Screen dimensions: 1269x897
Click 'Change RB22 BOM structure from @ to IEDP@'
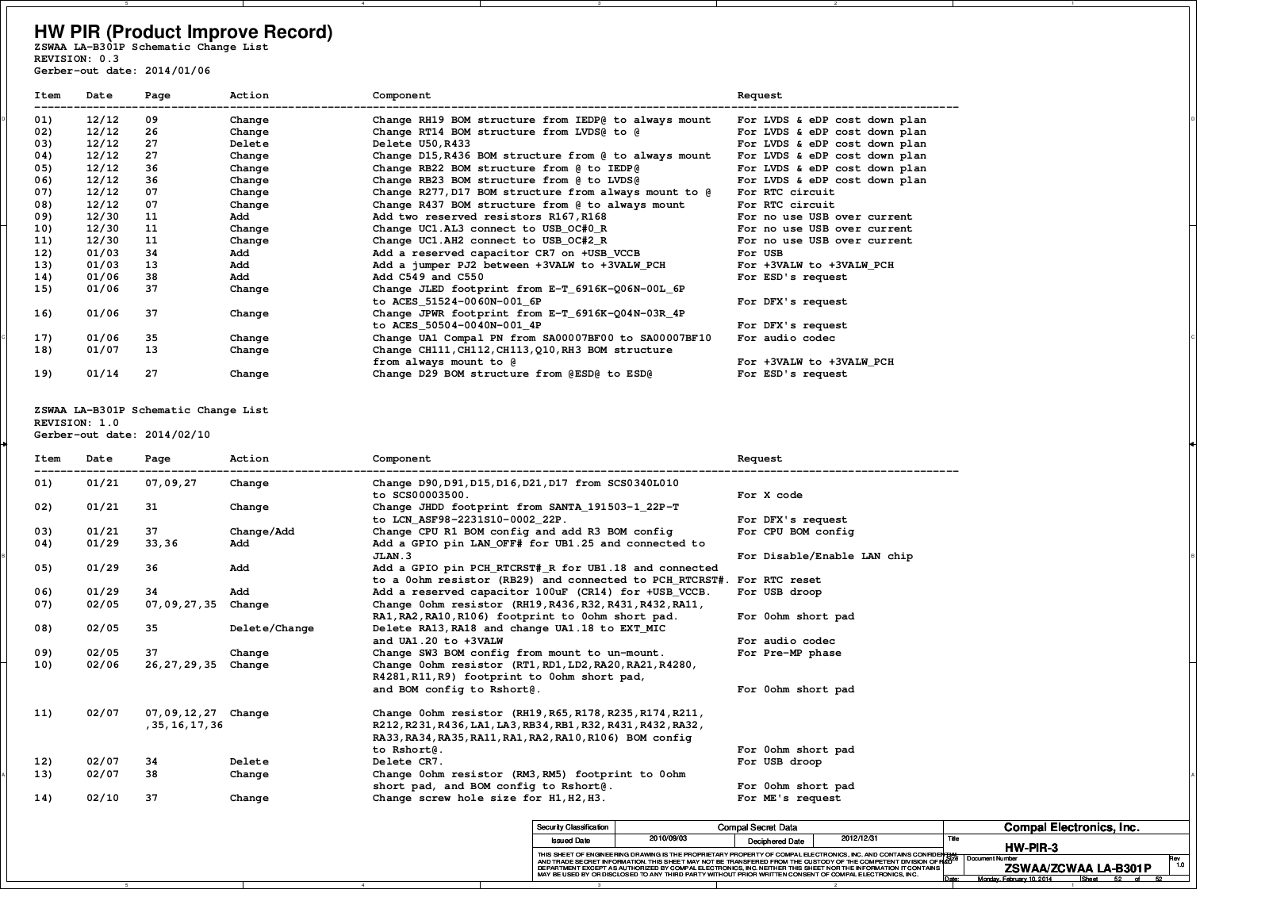(x=506, y=168)
